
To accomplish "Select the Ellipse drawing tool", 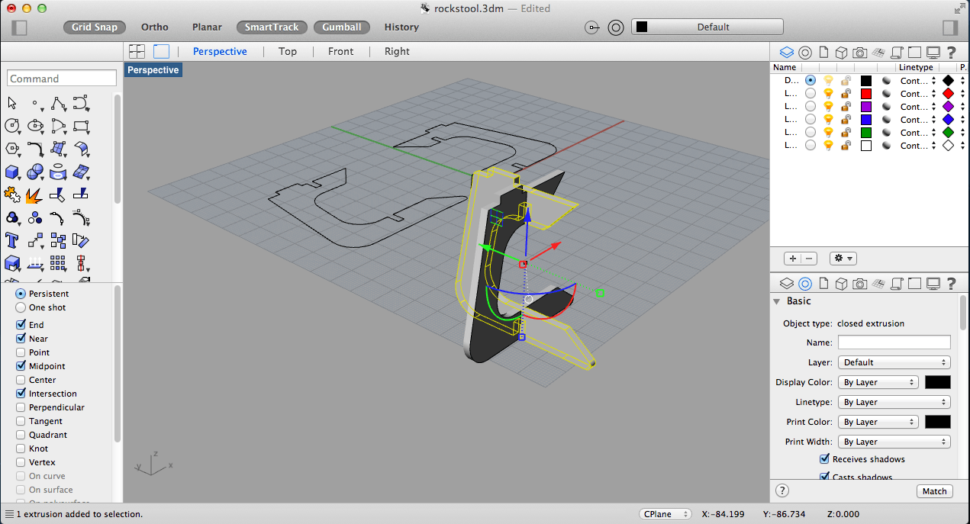I will click(x=35, y=126).
